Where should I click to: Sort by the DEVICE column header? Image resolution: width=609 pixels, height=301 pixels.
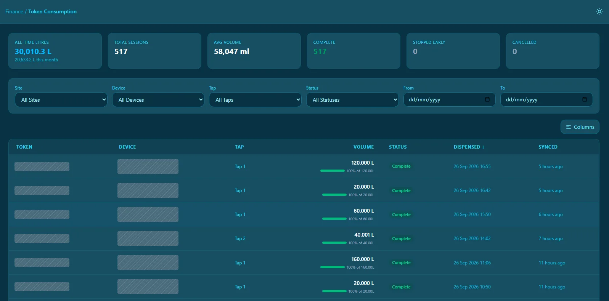click(x=127, y=147)
